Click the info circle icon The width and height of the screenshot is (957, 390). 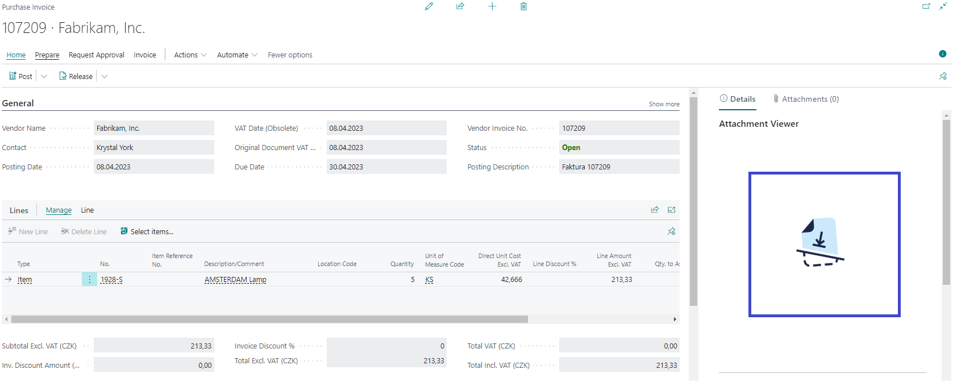coord(943,54)
